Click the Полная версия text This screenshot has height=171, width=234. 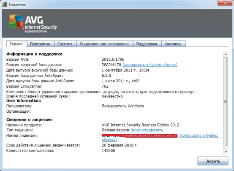point(115,130)
